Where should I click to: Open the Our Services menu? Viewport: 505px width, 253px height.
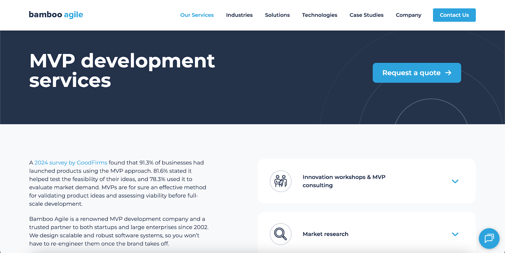click(x=197, y=15)
